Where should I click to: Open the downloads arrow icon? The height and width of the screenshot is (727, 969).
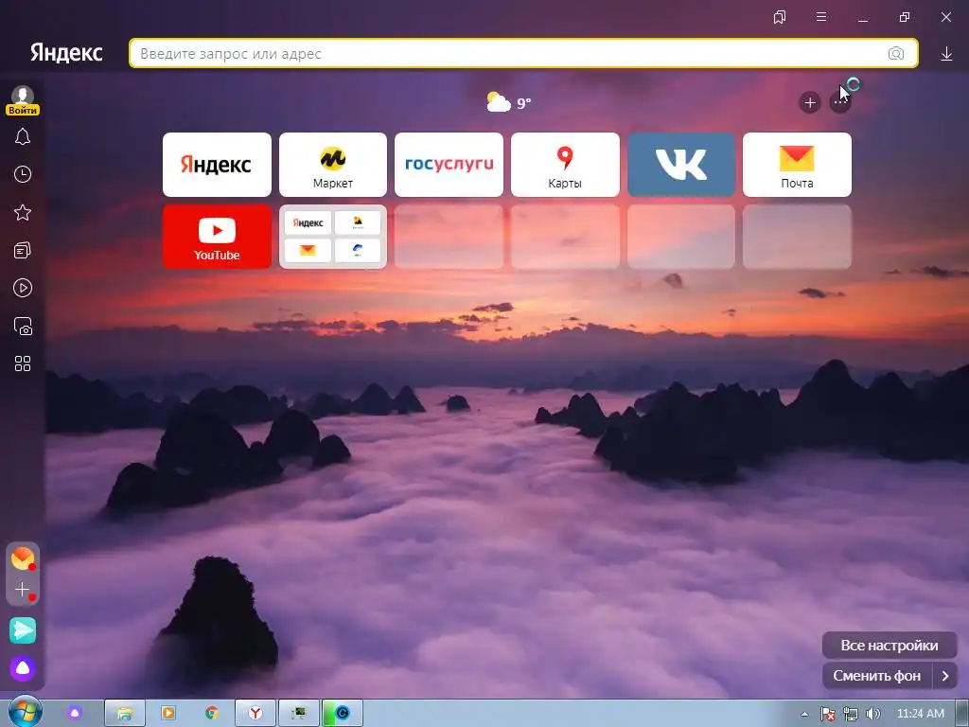(x=946, y=54)
